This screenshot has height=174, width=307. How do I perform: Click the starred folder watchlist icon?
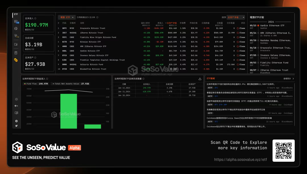16,44
